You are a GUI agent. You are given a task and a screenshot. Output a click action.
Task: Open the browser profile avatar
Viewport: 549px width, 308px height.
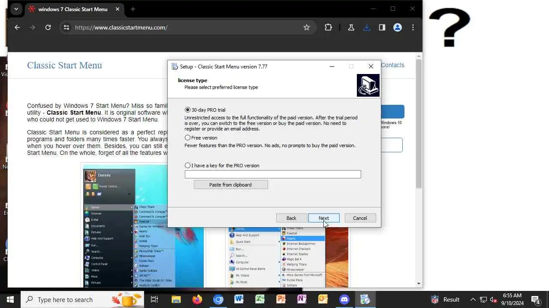[398, 27]
